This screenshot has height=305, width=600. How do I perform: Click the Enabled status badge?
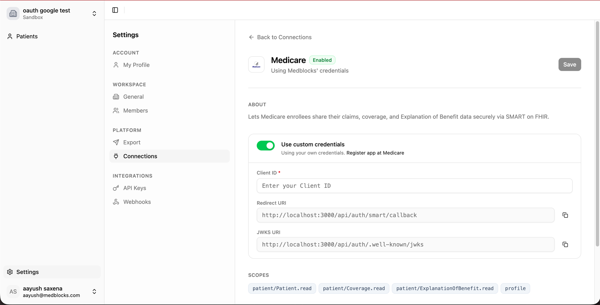click(x=322, y=60)
